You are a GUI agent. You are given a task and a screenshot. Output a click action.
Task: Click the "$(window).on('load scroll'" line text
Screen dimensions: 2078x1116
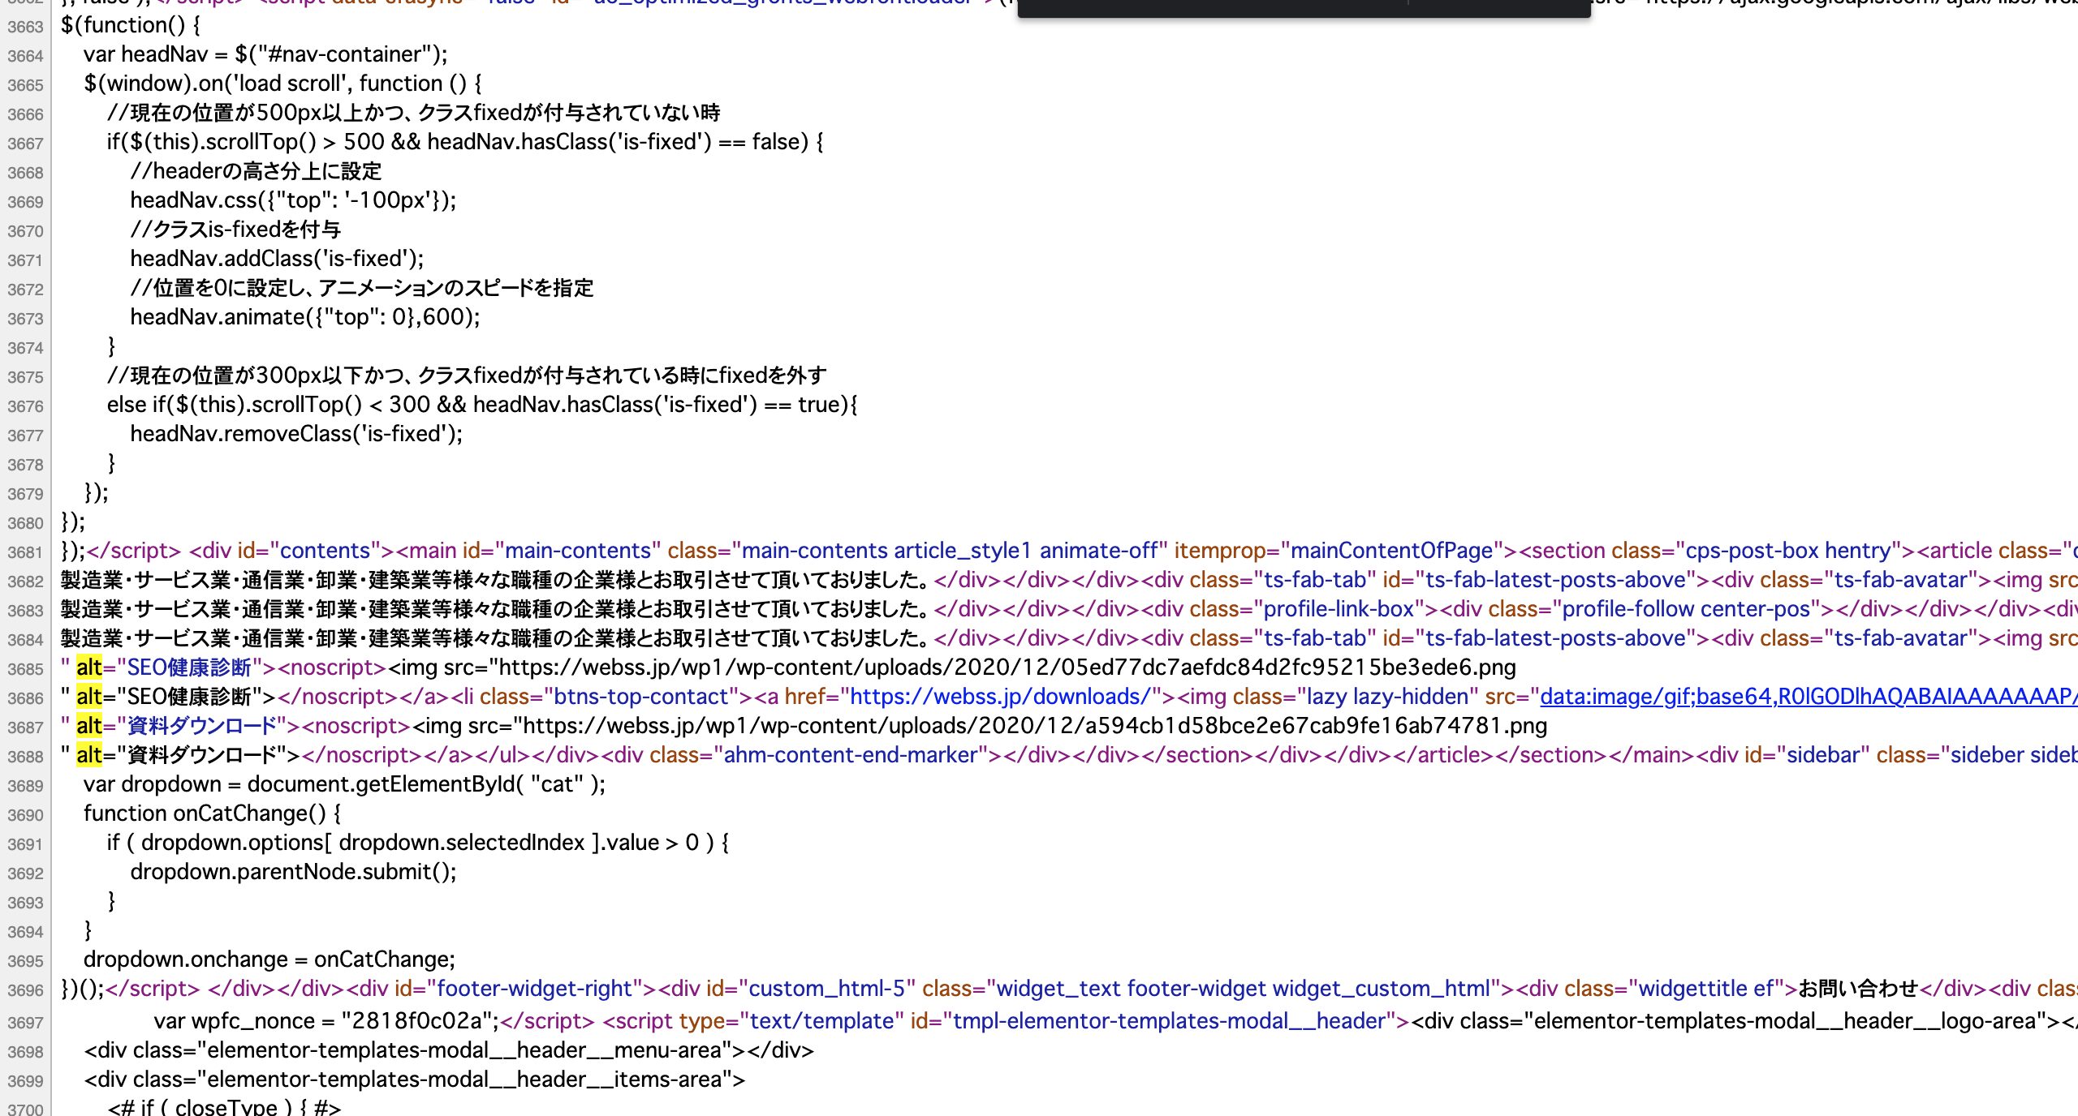click(x=282, y=84)
